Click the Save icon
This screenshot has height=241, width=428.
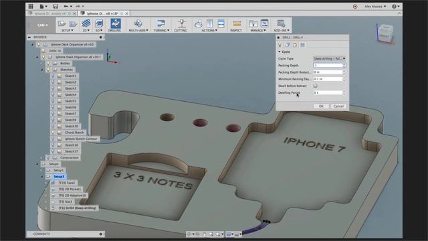pos(56,6)
